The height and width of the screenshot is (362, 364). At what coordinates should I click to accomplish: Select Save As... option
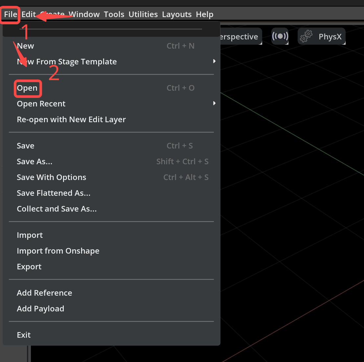(x=111, y=162)
